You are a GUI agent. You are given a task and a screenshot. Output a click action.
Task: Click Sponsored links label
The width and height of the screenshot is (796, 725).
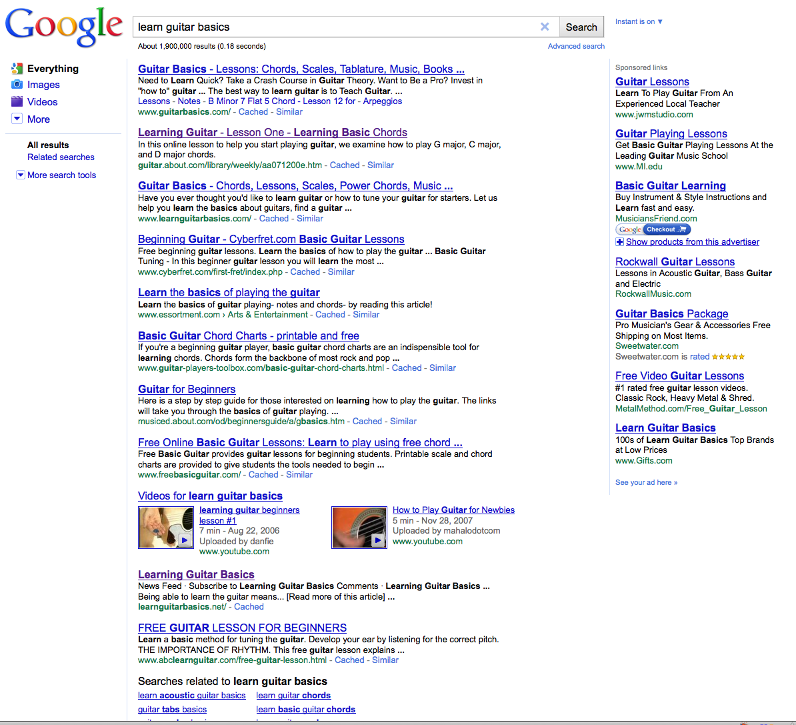[x=641, y=67]
